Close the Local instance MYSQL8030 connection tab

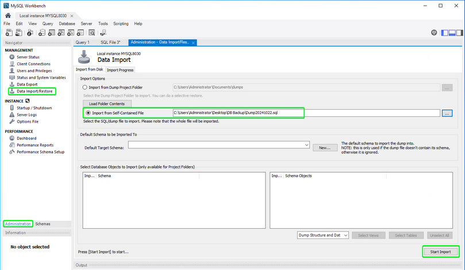[72, 16]
